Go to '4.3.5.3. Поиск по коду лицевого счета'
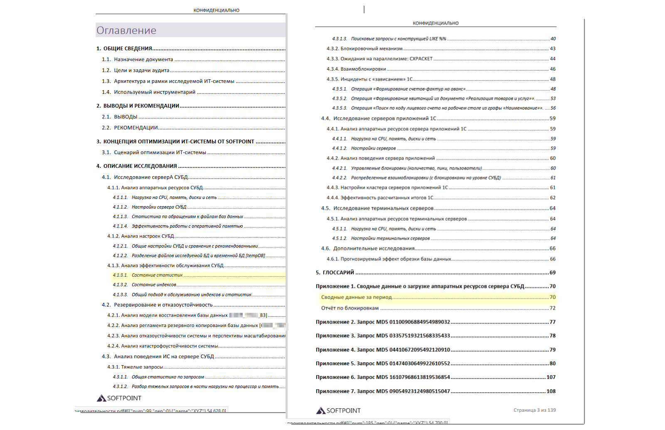This screenshot has width=665, height=430. (x=444, y=108)
